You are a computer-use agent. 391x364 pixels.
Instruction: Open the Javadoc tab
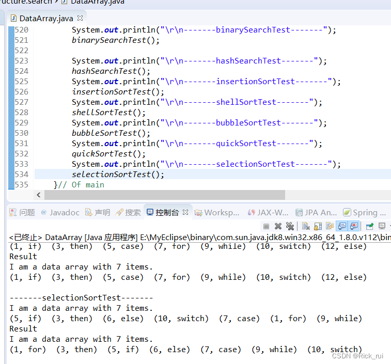coord(60,212)
